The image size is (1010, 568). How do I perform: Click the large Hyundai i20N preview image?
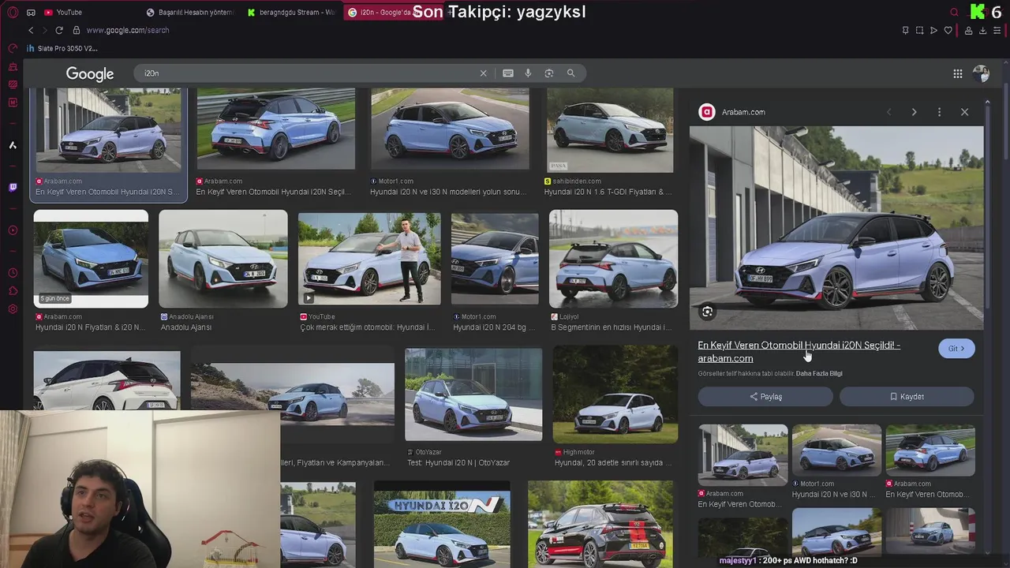tap(836, 228)
